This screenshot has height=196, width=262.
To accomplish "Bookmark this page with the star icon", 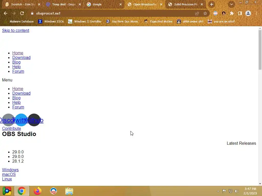I will pyautogui.click(x=205, y=13).
